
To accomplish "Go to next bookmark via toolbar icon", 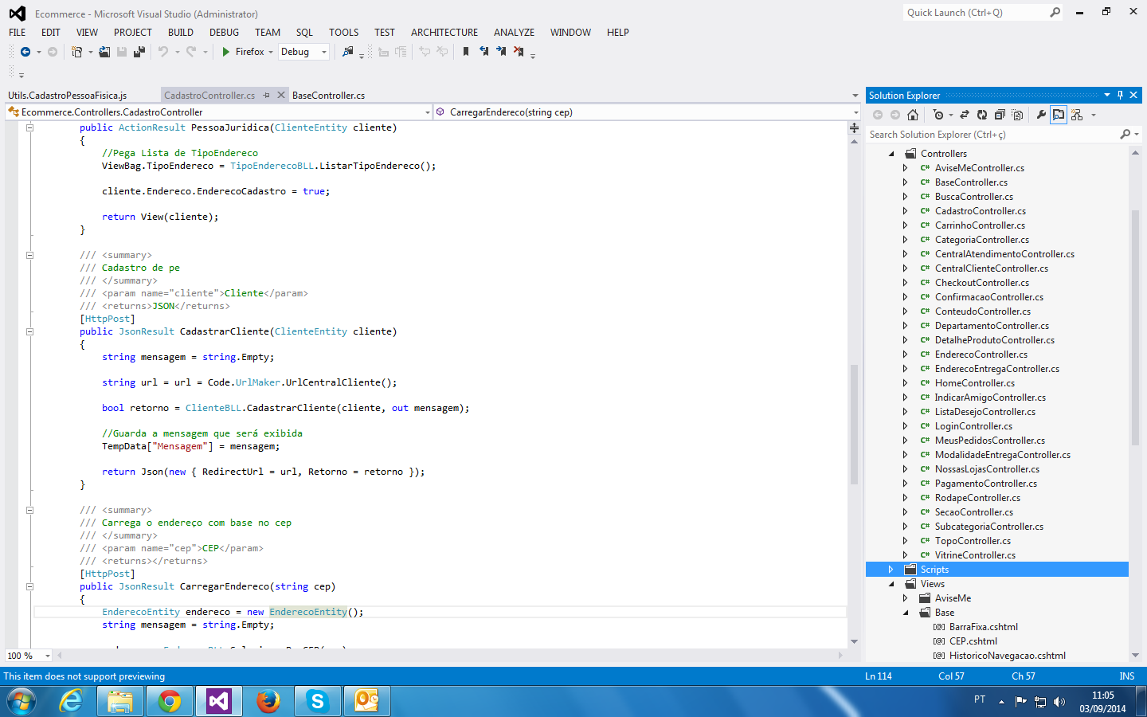I will 501,52.
